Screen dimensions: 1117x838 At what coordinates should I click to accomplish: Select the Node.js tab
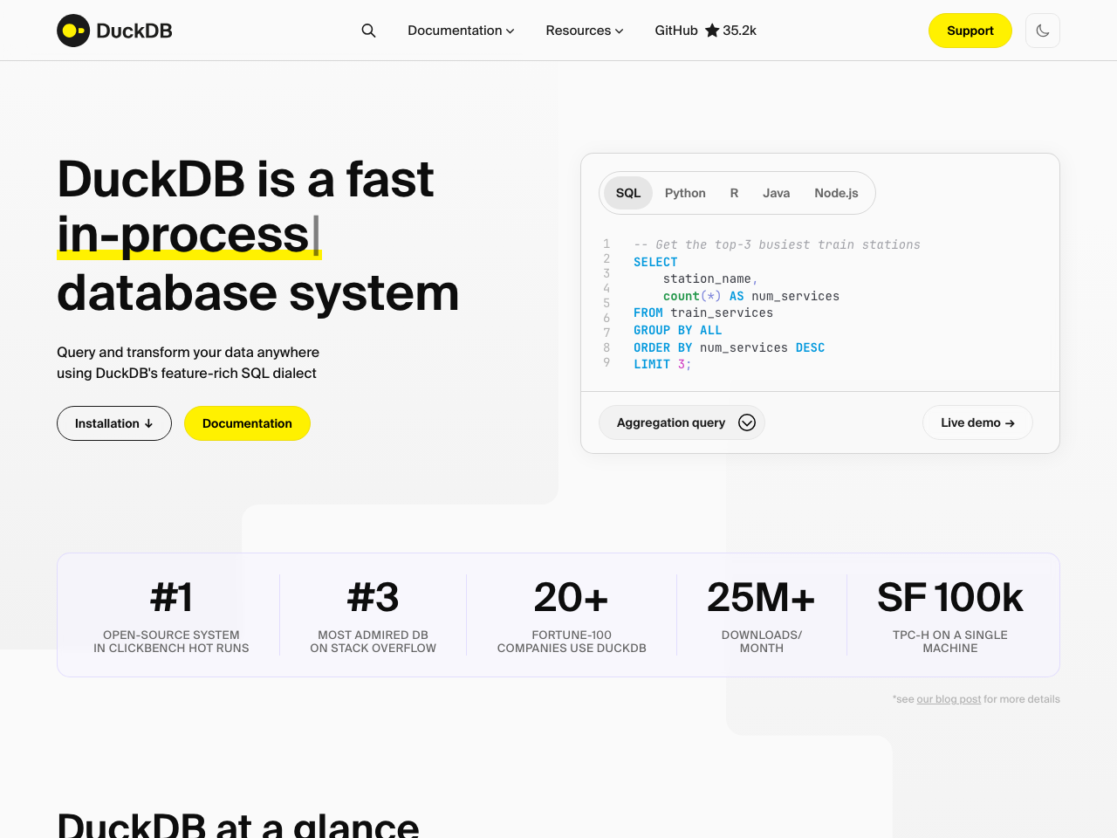[835, 192]
